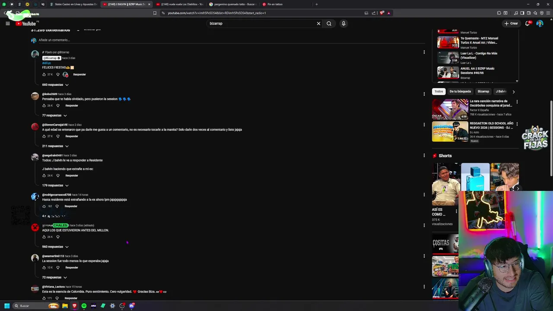This screenshot has width=553, height=311.
Task: Start voice search with the microphone
Action: pyautogui.click(x=343, y=23)
